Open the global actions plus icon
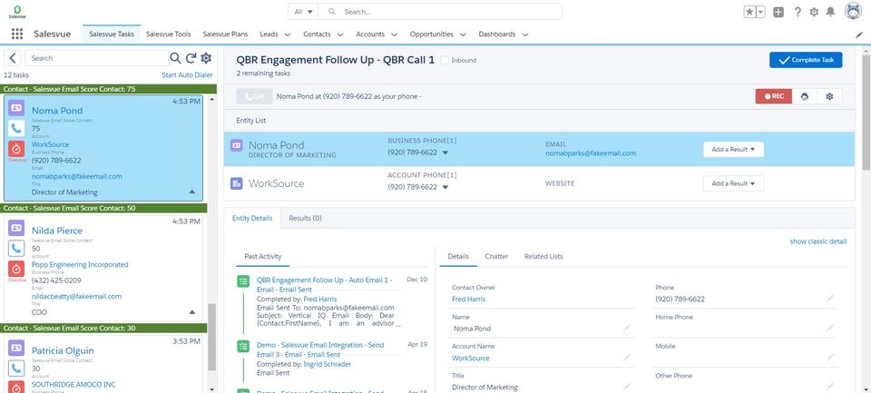Viewport: 871px width, 393px height. pos(778,12)
